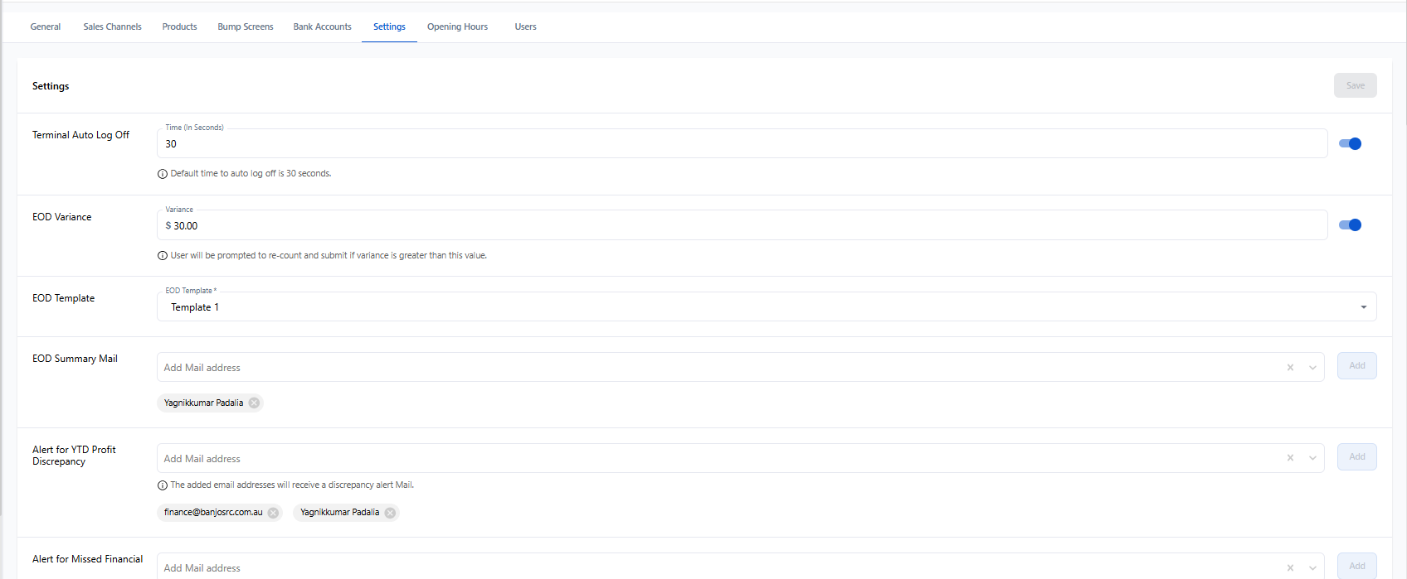Screen dimensions: 1407x579
Task: Open the Opening Hours tab
Action: (x=457, y=27)
